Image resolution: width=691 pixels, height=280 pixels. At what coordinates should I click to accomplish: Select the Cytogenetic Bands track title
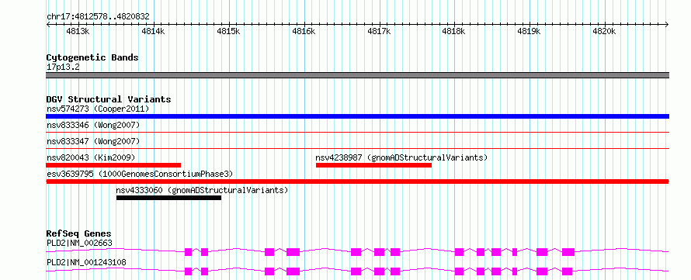tap(92, 57)
